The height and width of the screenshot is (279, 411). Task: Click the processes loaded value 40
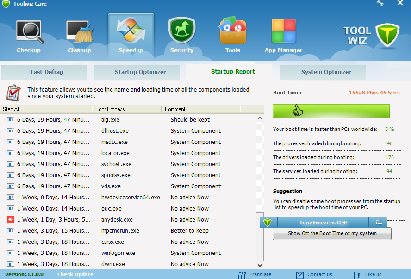click(390, 143)
